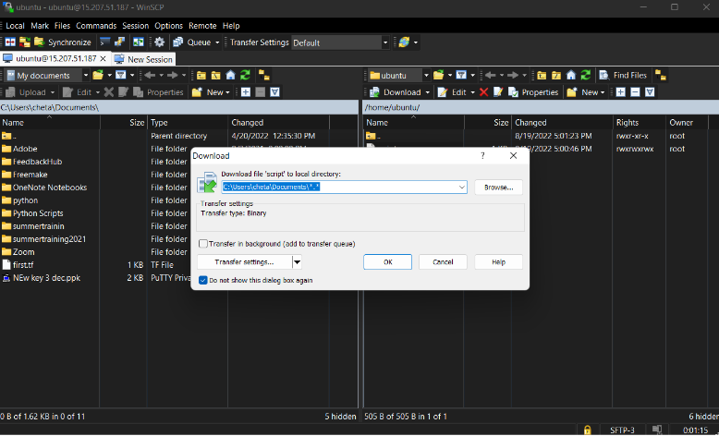Open remote Properties button
This screenshot has height=436, width=719.
(533, 92)
